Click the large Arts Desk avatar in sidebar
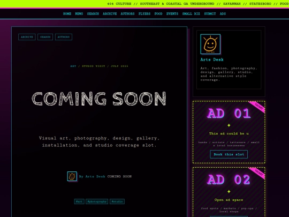Viewport: 289px width, 217px height. tap(210, 44)
